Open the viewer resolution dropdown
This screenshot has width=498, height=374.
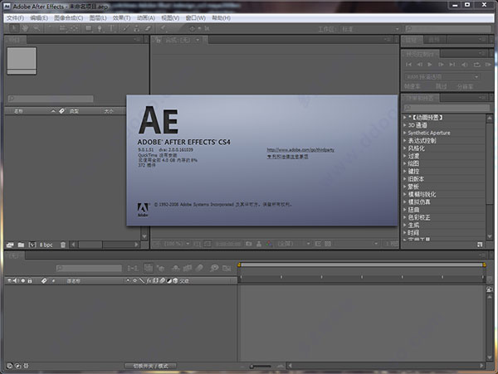(294, 244)
